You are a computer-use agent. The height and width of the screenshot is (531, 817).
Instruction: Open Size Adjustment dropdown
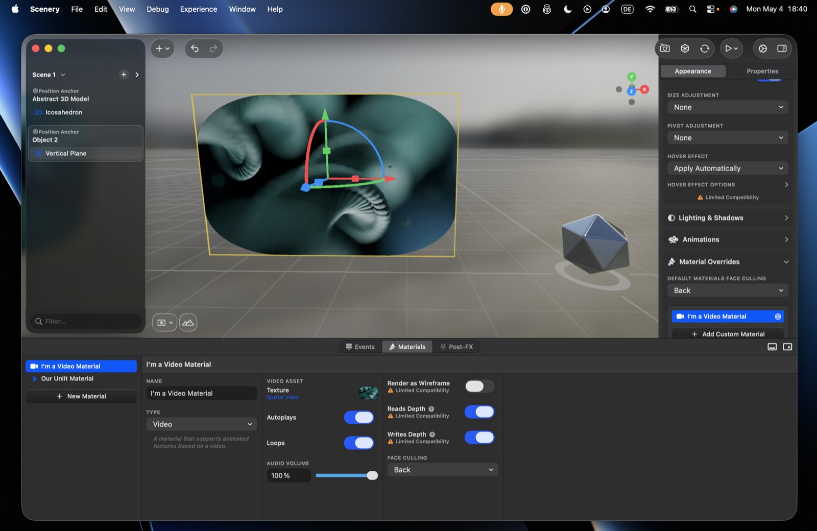728,107
